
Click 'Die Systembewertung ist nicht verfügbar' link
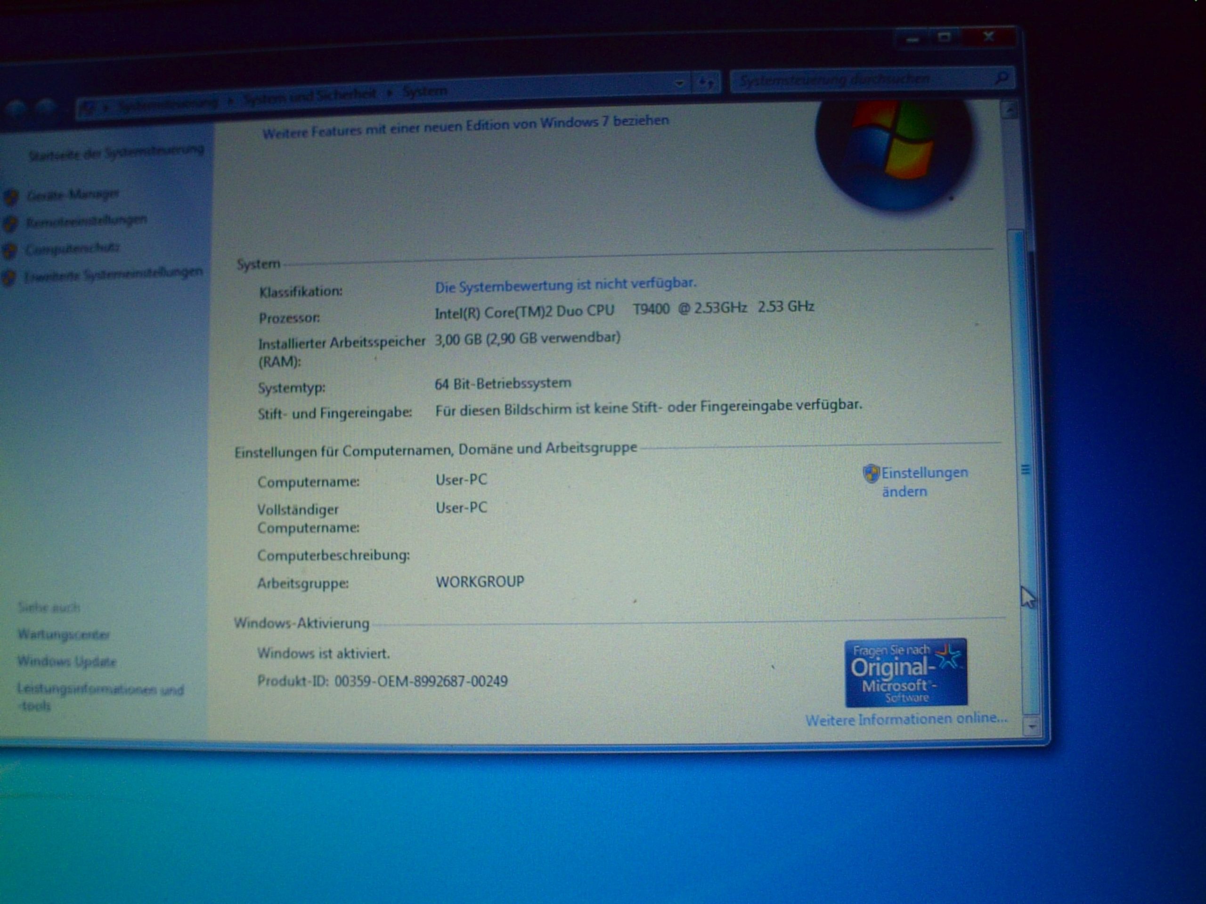point(565,285)
